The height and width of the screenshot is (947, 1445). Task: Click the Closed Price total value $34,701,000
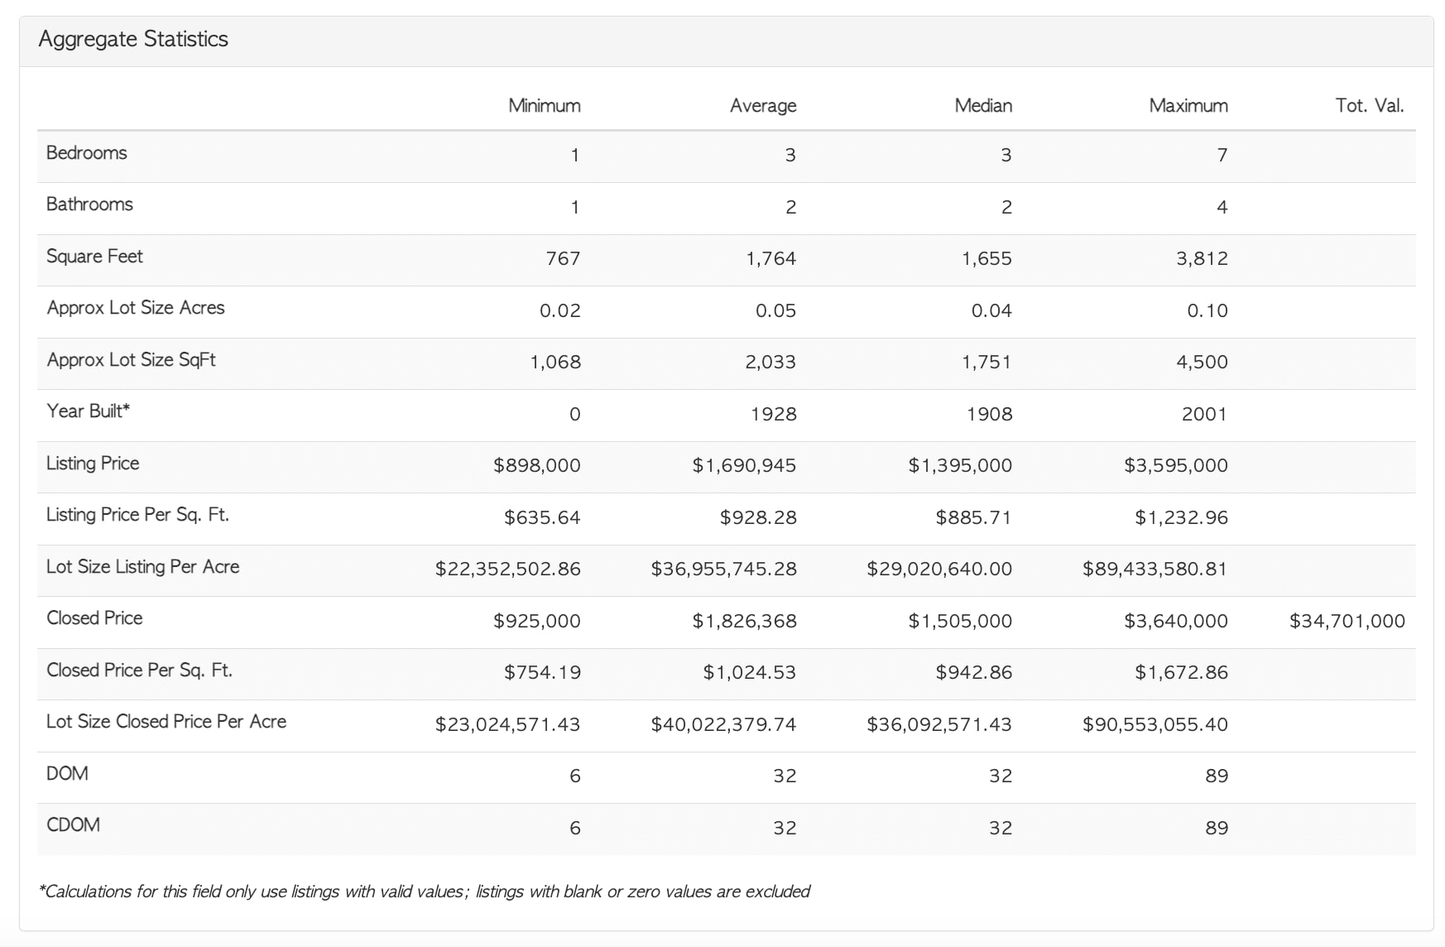click(1347, 621)
